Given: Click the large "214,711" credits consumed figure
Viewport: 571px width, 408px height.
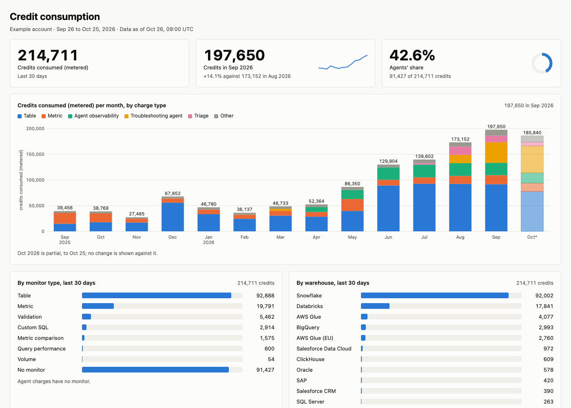Looking at the screenshot, I should tap(48, 55).
